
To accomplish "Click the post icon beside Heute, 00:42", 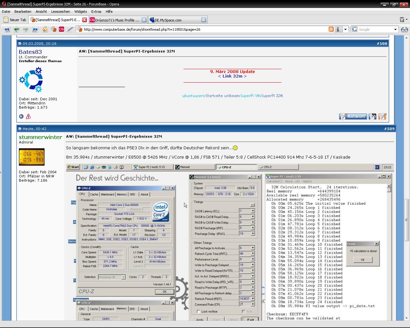I will pyautogui.click(x=20, y=129).
